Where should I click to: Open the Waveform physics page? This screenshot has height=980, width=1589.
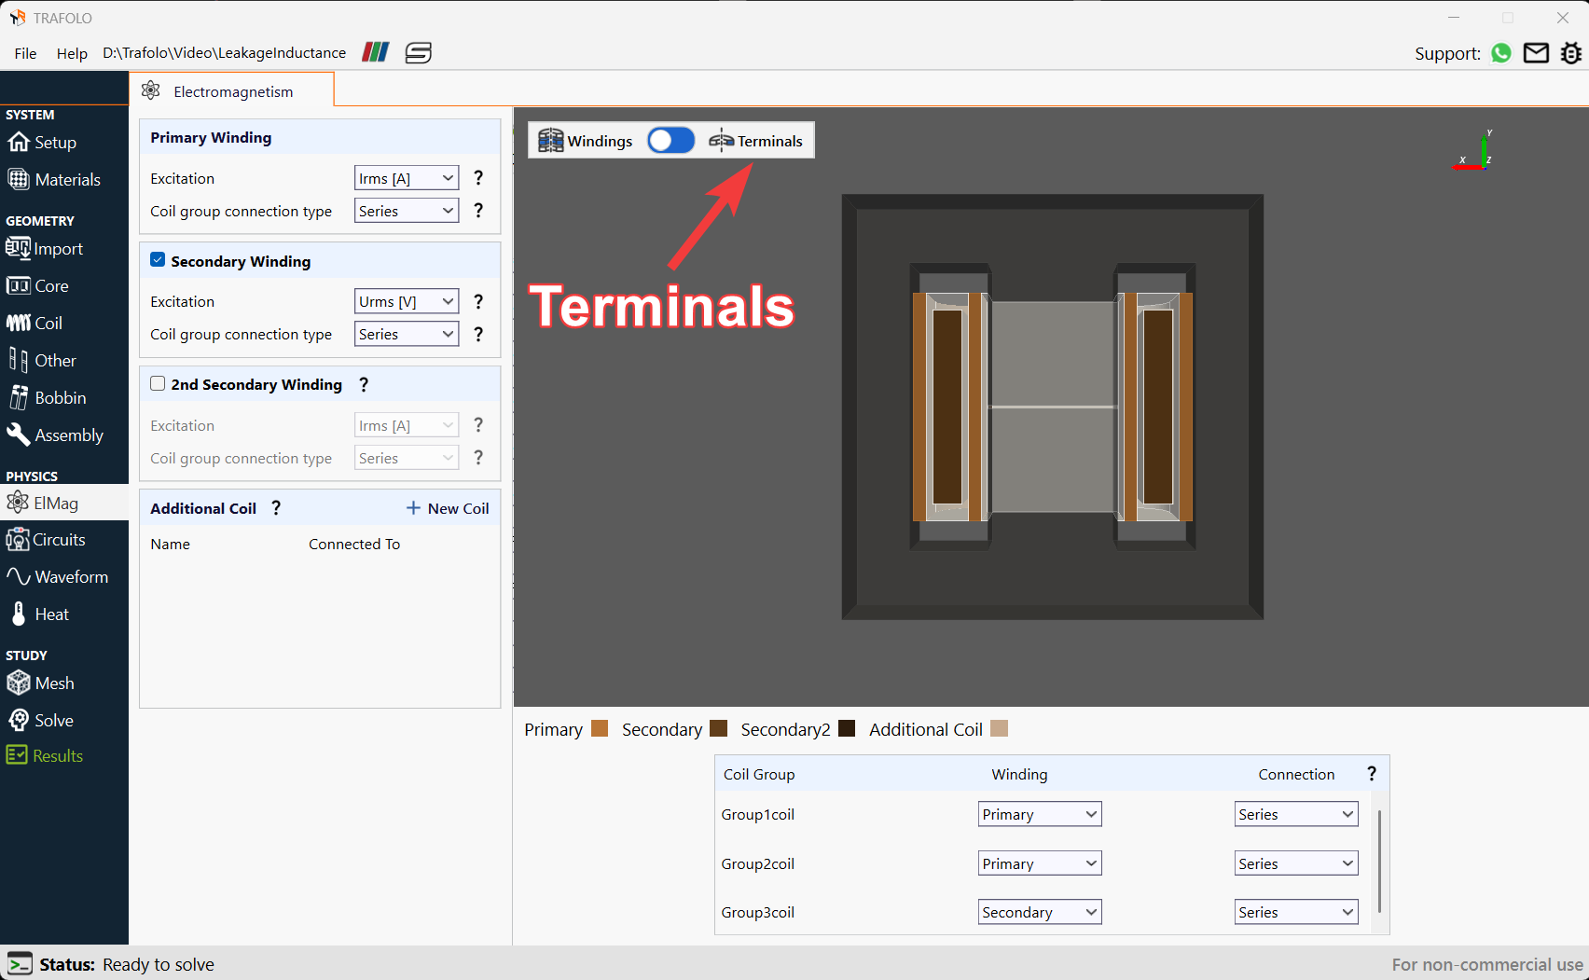58,577
